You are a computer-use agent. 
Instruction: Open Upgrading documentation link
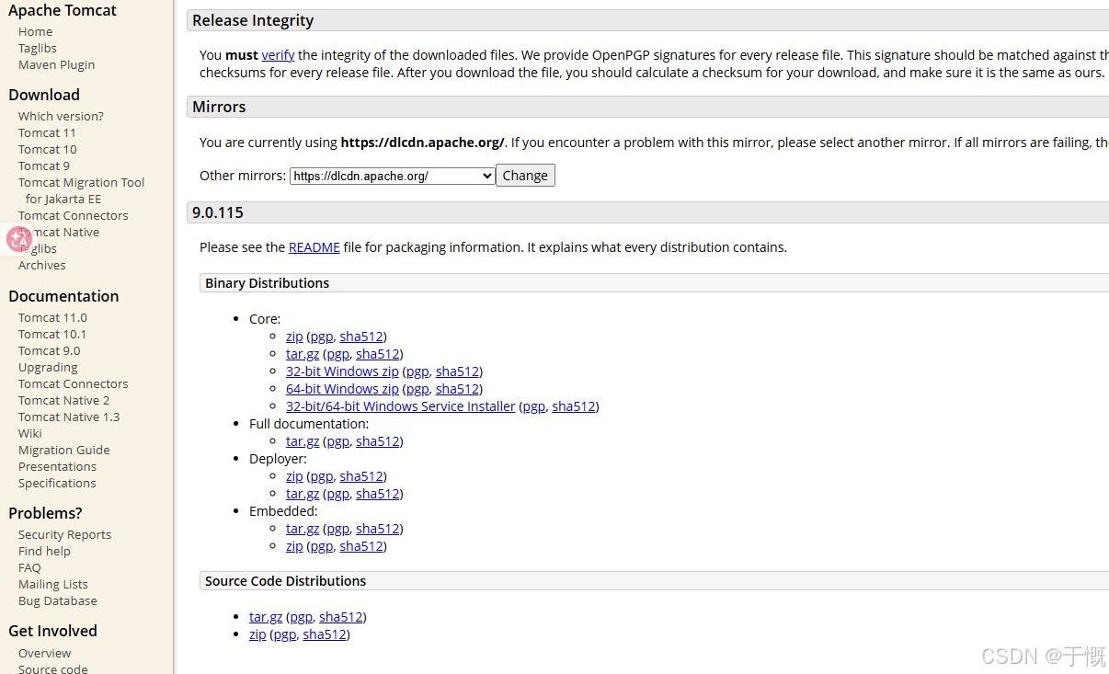point(48,367)
